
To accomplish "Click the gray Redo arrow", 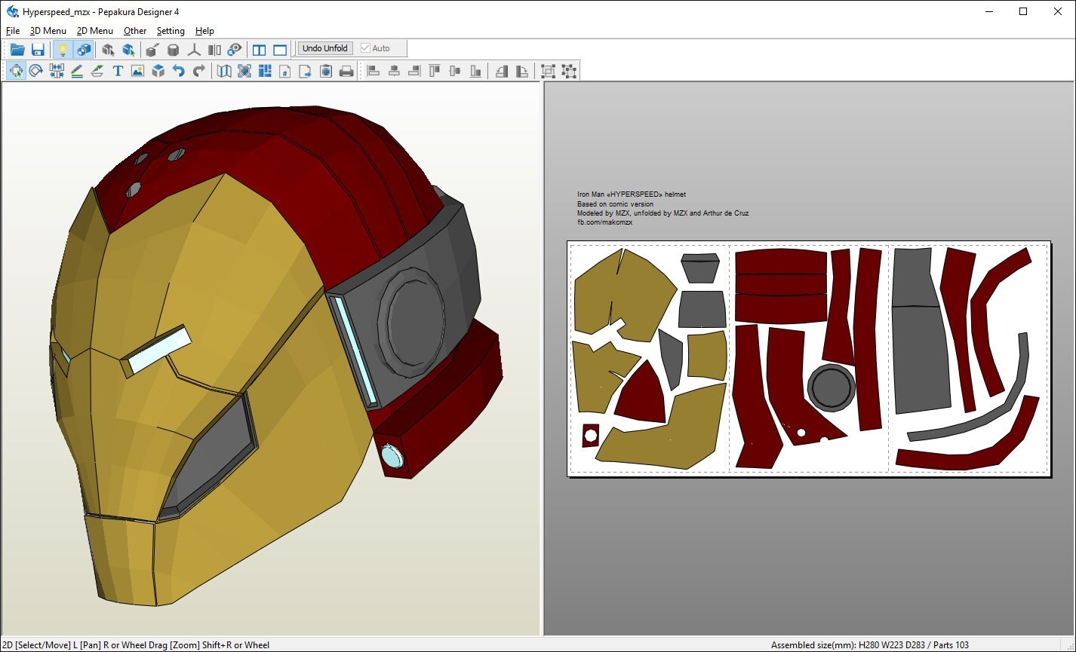I will (199, 71).
